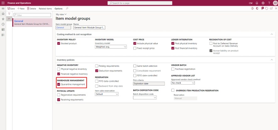Open the Related items menu
This screenshot has height=130, width=278.
tap(45, 8)
